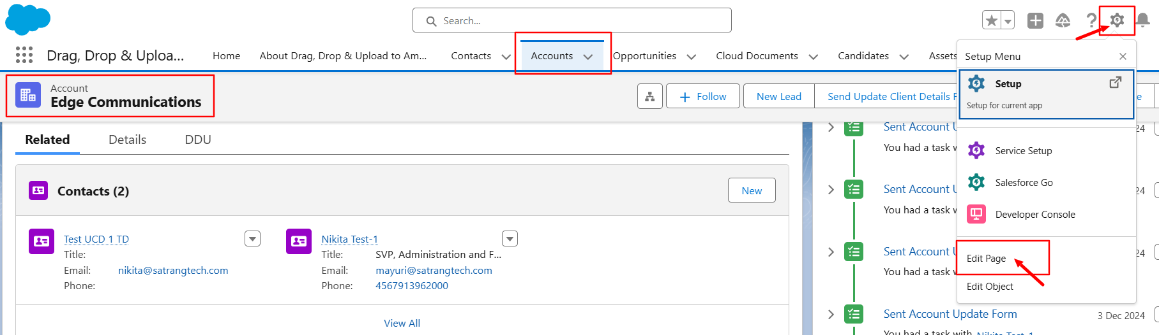Call phone number 4567913962000

412,286
